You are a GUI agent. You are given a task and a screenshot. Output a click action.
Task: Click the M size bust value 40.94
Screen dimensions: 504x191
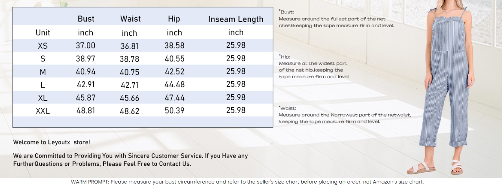[x=86, y=72]
